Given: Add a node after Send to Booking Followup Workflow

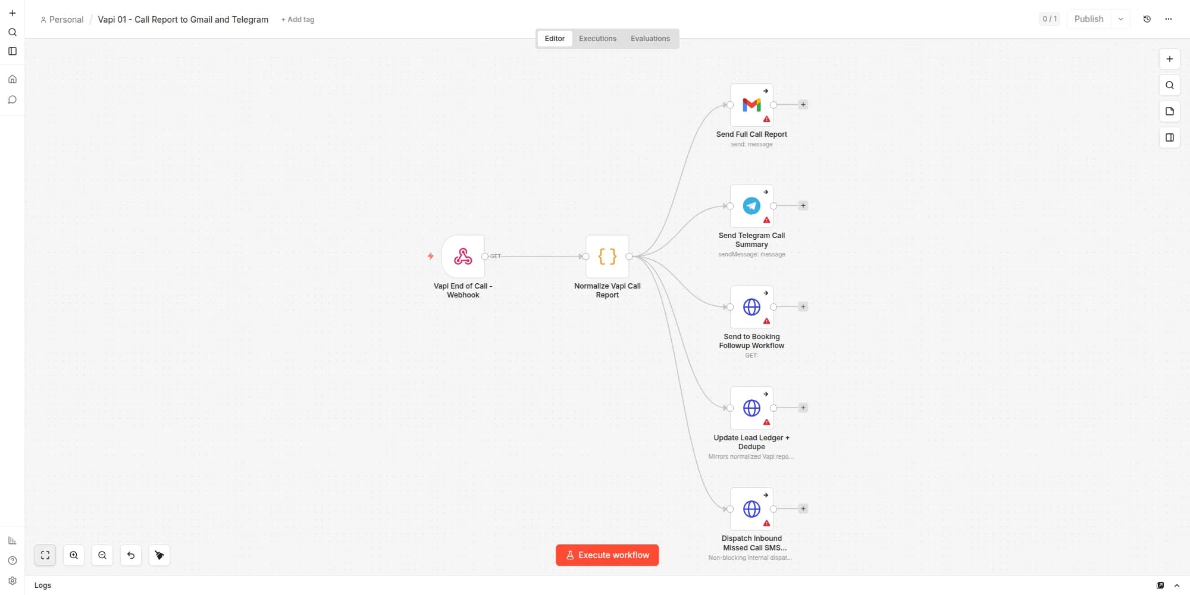Looking at the screenshot, I should click(803, 307).
